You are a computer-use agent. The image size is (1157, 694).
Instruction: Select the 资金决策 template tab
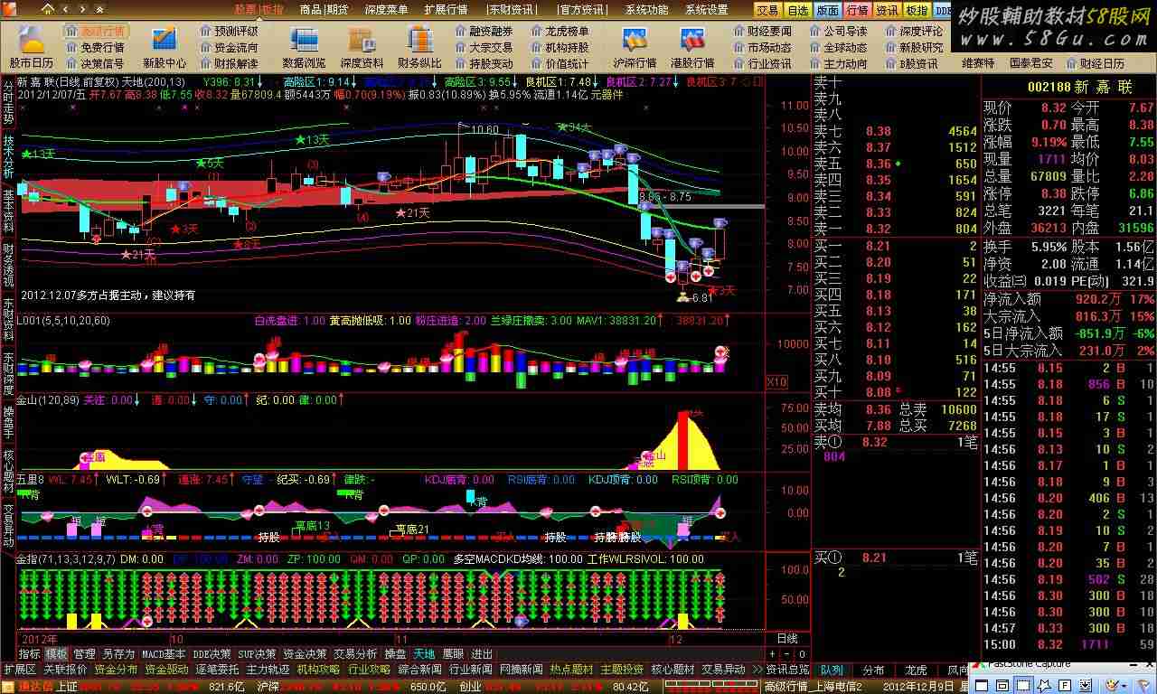tap(305, 654)
